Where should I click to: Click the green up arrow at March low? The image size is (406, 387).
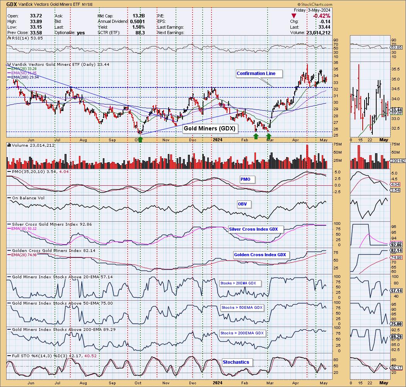pyautogui.click(x=268, y=136)
